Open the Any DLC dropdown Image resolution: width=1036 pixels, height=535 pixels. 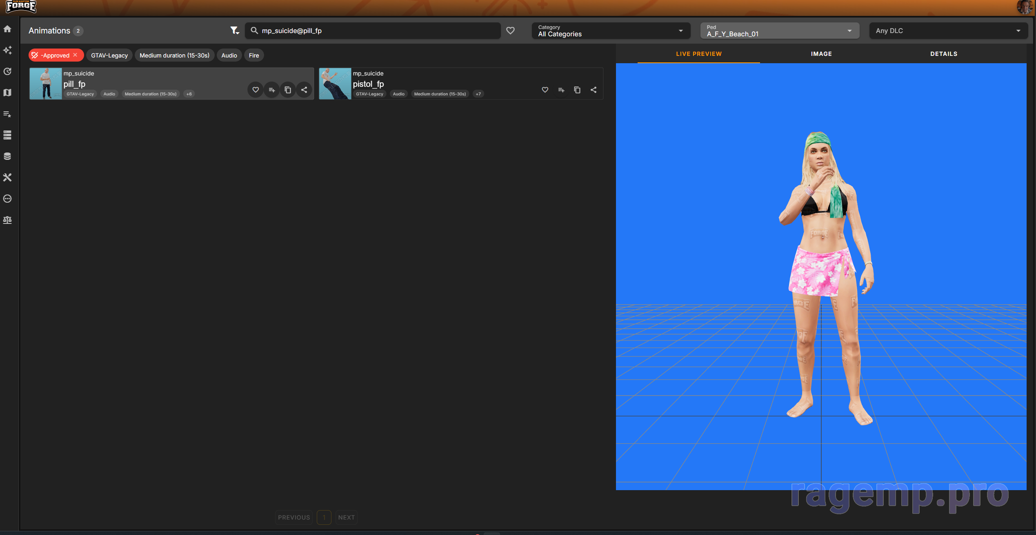click(x=948, y=31)
